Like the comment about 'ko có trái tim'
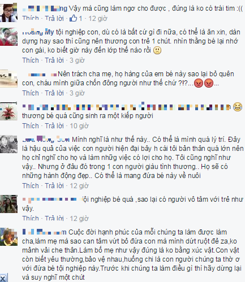Viewport: 245px width, 282px height. 31,19
